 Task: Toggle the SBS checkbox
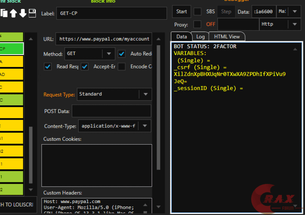pos(197,11)
